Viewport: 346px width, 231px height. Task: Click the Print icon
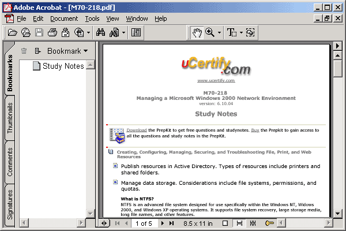coord(52,32)
